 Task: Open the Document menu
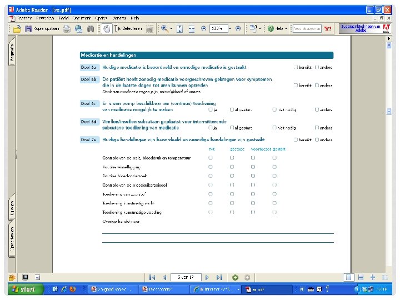tap(82, 18)
